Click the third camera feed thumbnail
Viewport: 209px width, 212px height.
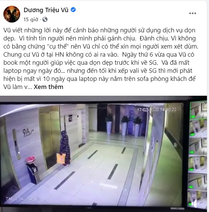[x=198, y=146]
